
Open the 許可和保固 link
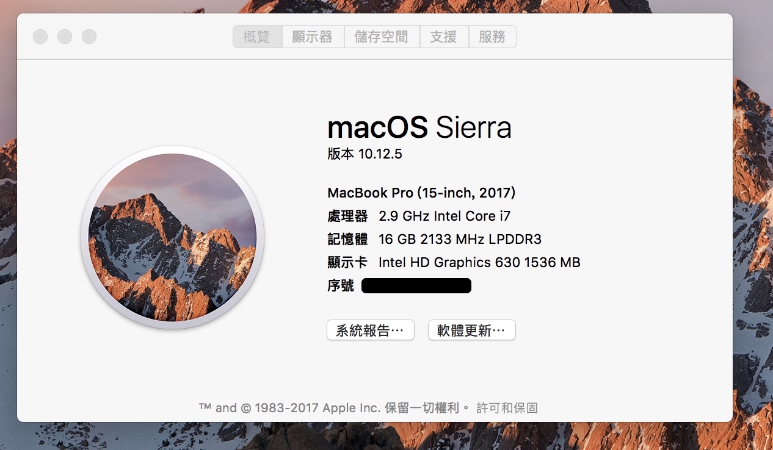507,408
